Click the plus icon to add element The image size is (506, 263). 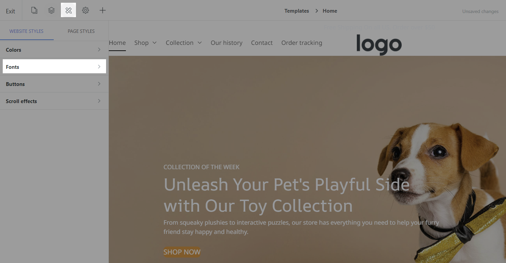tap(103, 10)
